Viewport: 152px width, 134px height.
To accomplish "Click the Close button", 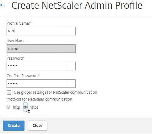I will [37, 126].
